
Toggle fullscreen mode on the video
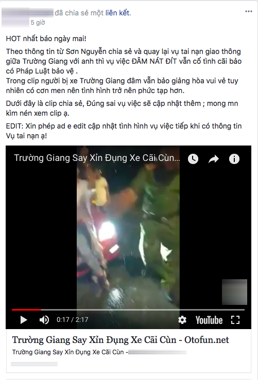pyautogui.click(x=235, y=320)
